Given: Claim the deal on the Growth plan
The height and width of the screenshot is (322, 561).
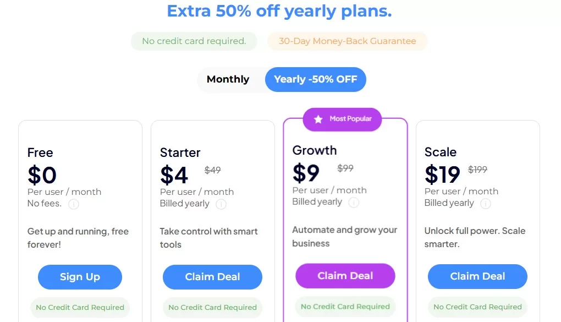Looking at the screenshot, I should 345,276.
